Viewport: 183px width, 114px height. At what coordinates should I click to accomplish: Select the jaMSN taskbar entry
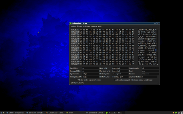click(x=14, y=113)
